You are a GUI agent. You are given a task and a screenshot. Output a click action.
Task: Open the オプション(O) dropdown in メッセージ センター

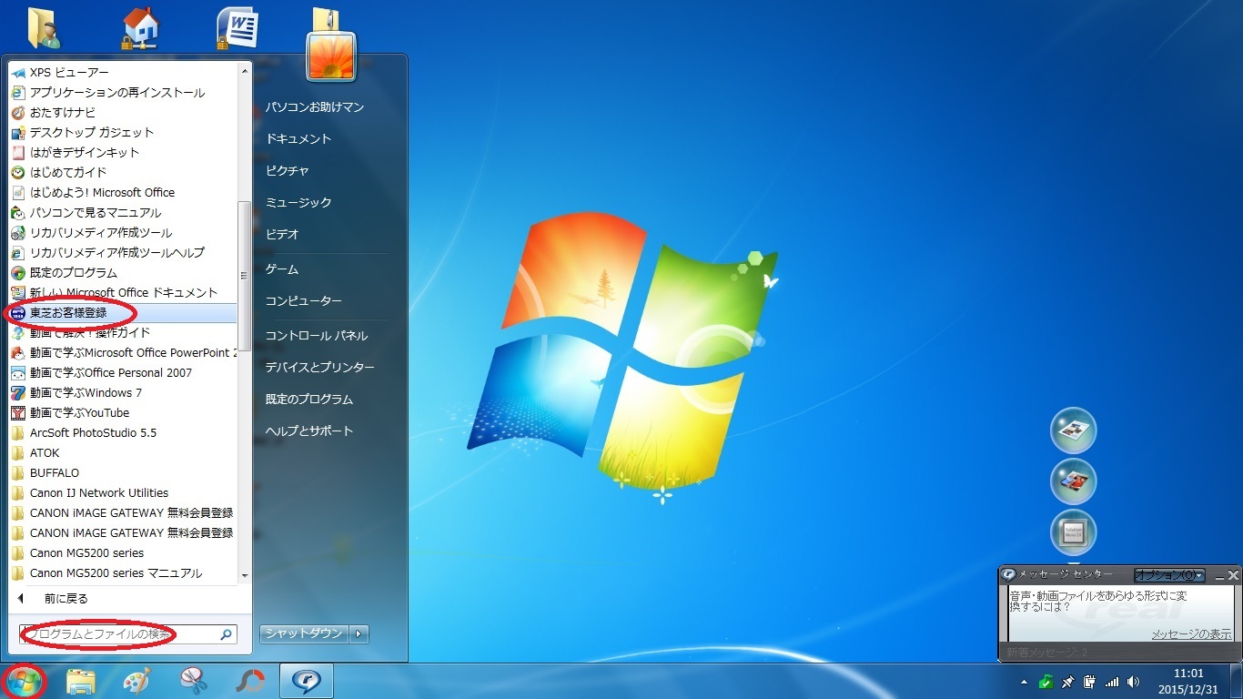pyautogui.click(x=1169, y=575)
